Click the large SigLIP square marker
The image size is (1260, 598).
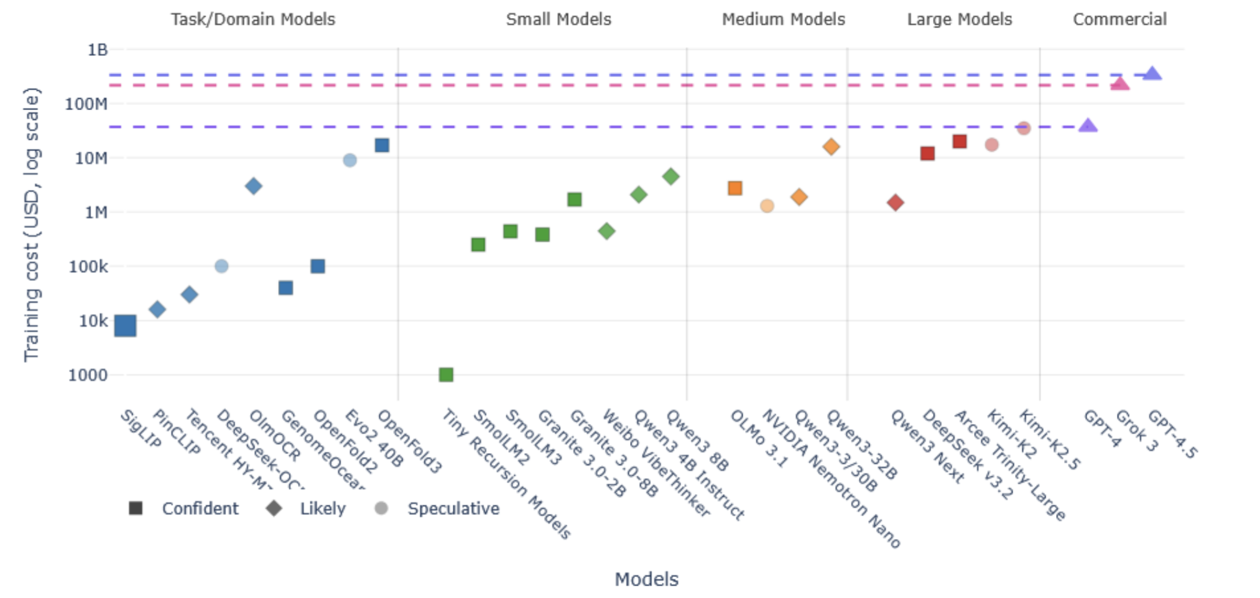click(x=125, y=325)
